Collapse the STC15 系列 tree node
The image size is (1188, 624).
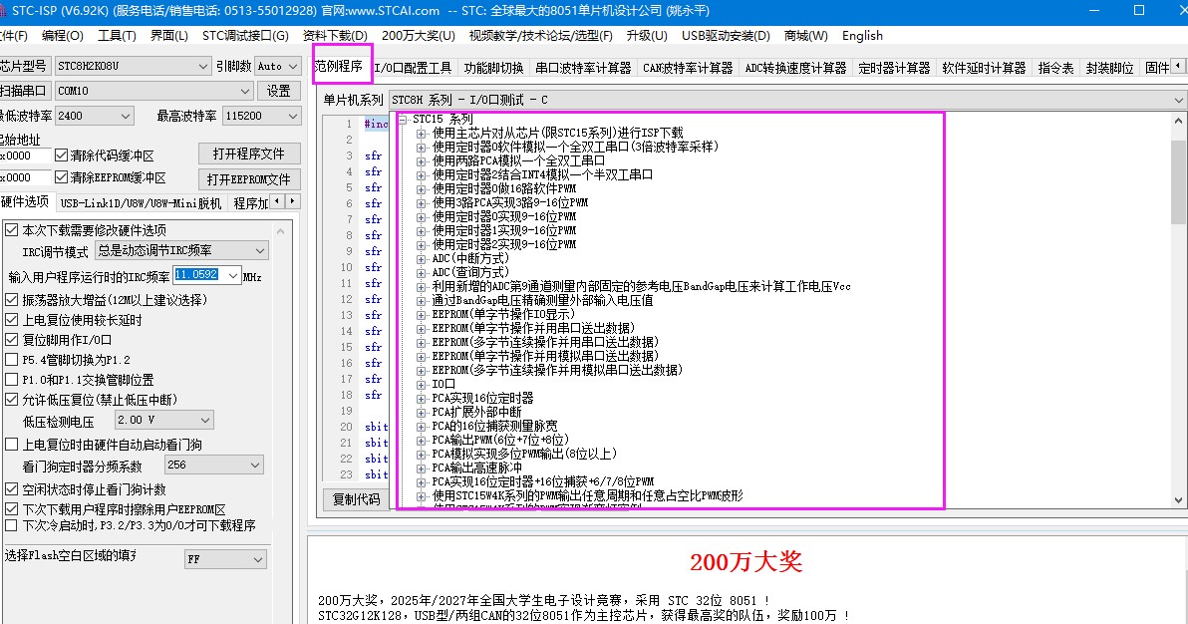click(403, 119)
